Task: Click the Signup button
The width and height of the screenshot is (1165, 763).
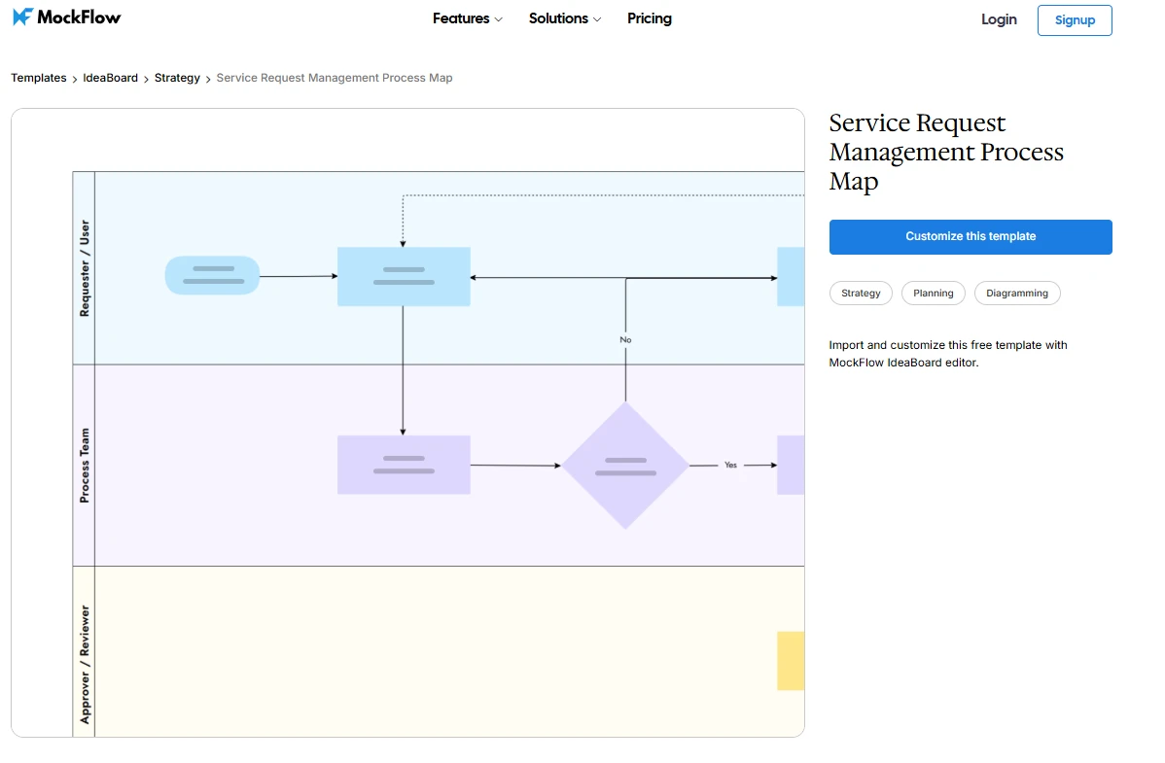Action: pyautogui.click(x=1075, y=20)
